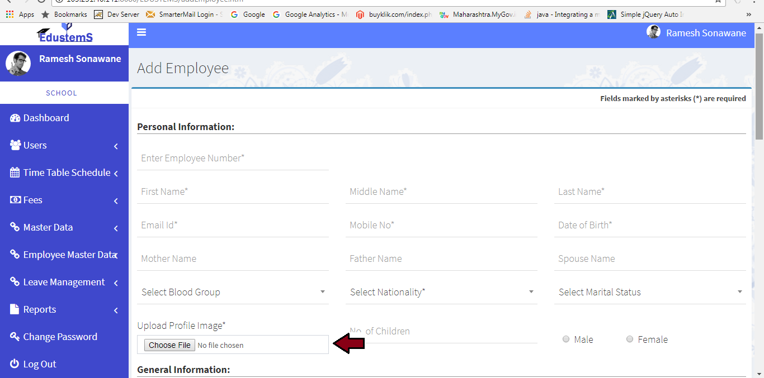Click the Date of Birth field
This screenshot has width=764, height=378.
tap(650, 225)
